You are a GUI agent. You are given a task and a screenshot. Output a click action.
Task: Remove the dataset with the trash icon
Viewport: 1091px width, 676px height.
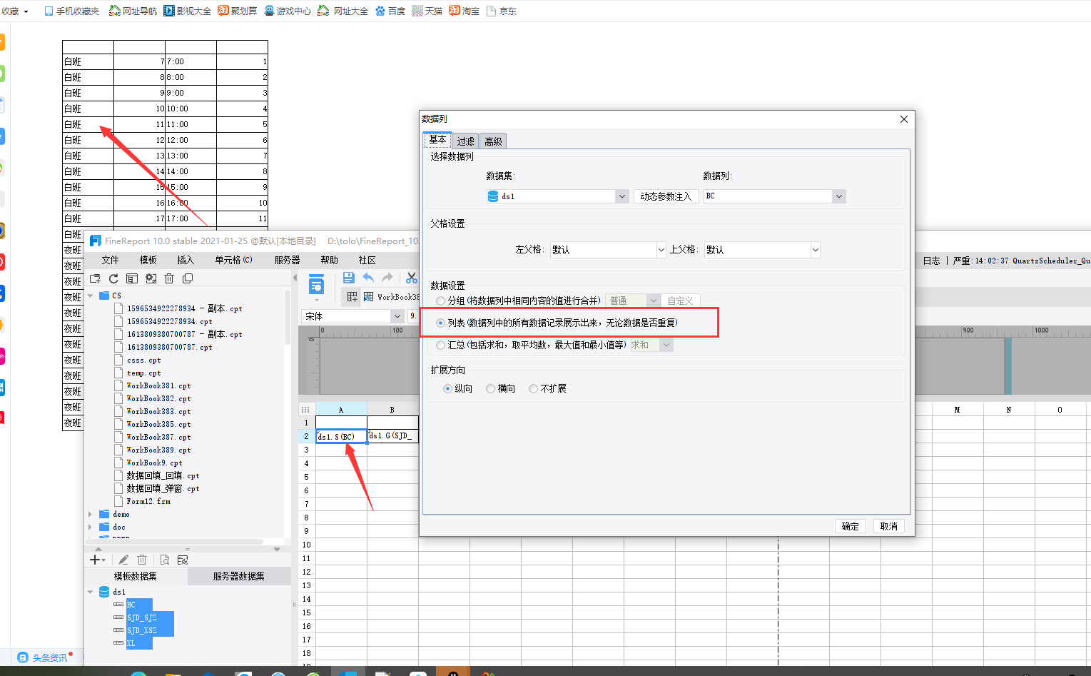click(142, 560)
